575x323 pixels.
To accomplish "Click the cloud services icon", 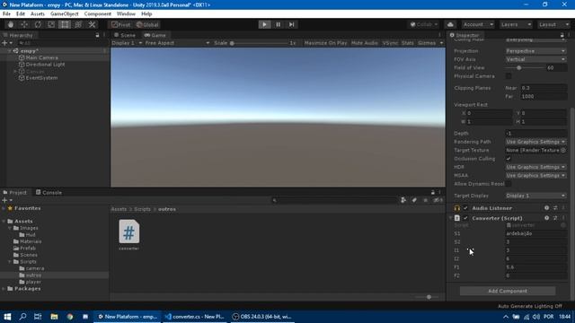I will 450,24.
